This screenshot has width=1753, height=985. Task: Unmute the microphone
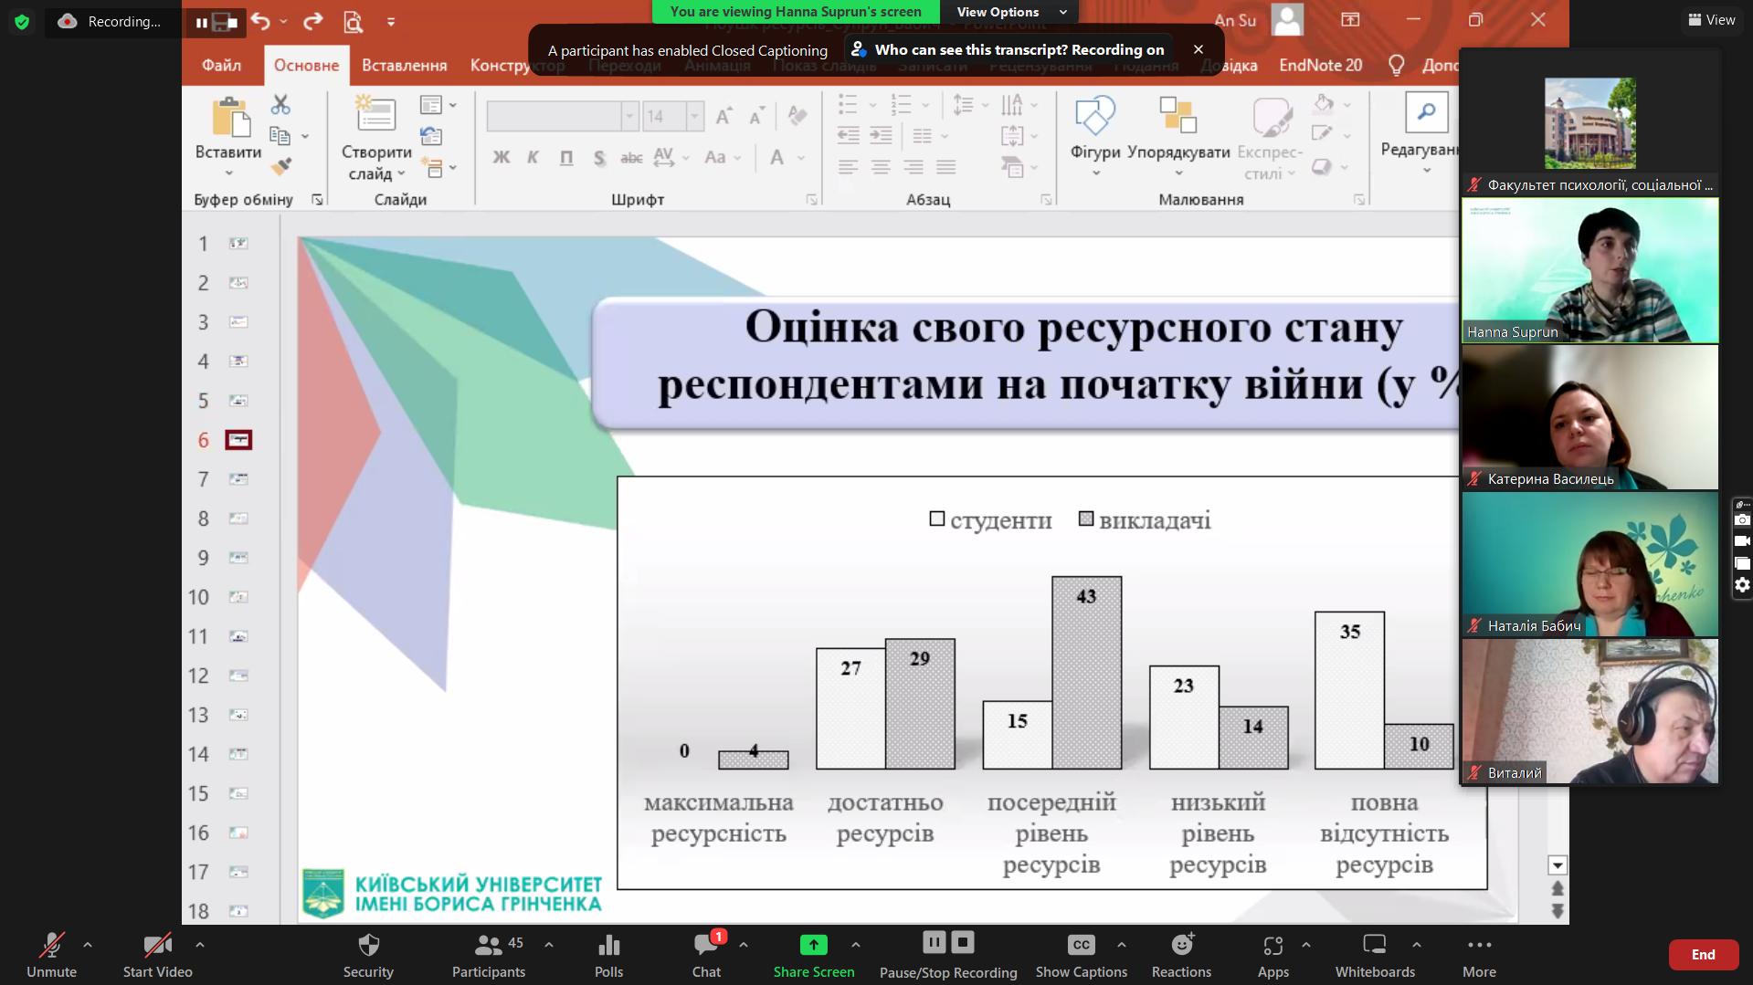pyautogui.click(x=51, y=946)
